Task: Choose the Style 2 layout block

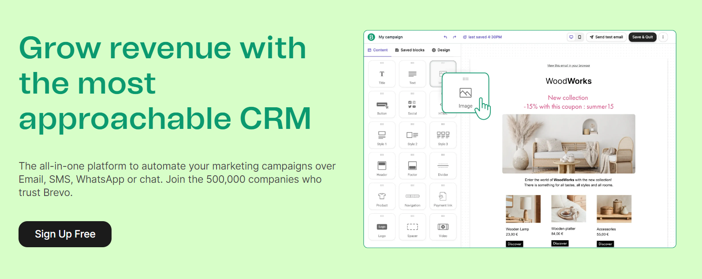Action: 412,135
